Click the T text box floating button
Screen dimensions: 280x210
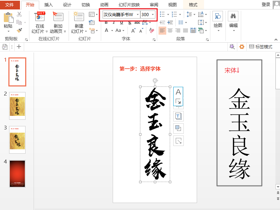point(178,116)
